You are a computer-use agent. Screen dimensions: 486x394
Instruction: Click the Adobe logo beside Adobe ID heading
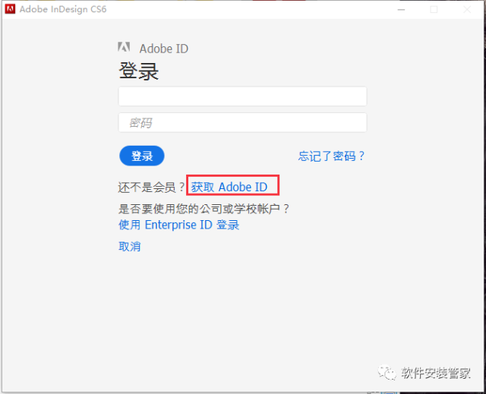point(125,48)
